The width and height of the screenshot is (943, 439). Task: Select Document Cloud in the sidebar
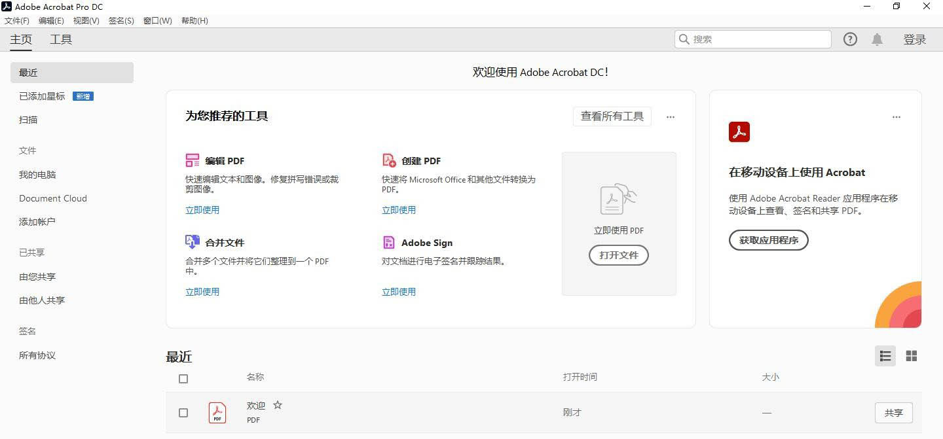click(x=53, y=198)
